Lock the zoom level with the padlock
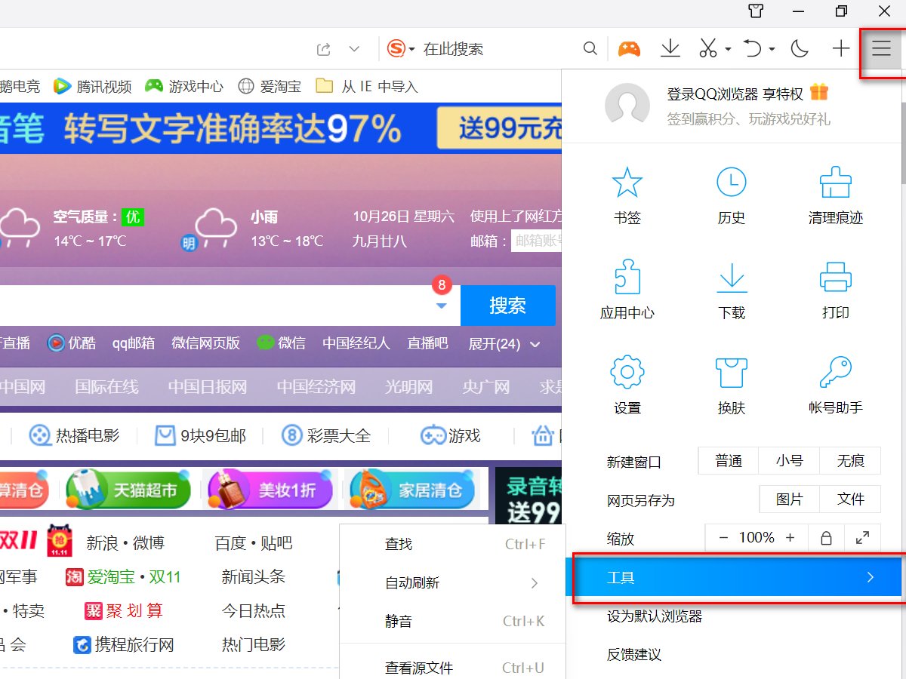Viewport: 906px width, 679px height. coord(825,537)
